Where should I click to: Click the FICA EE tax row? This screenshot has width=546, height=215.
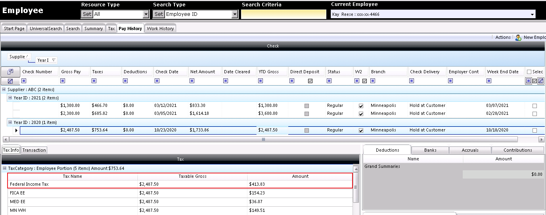tap(180, 193)
